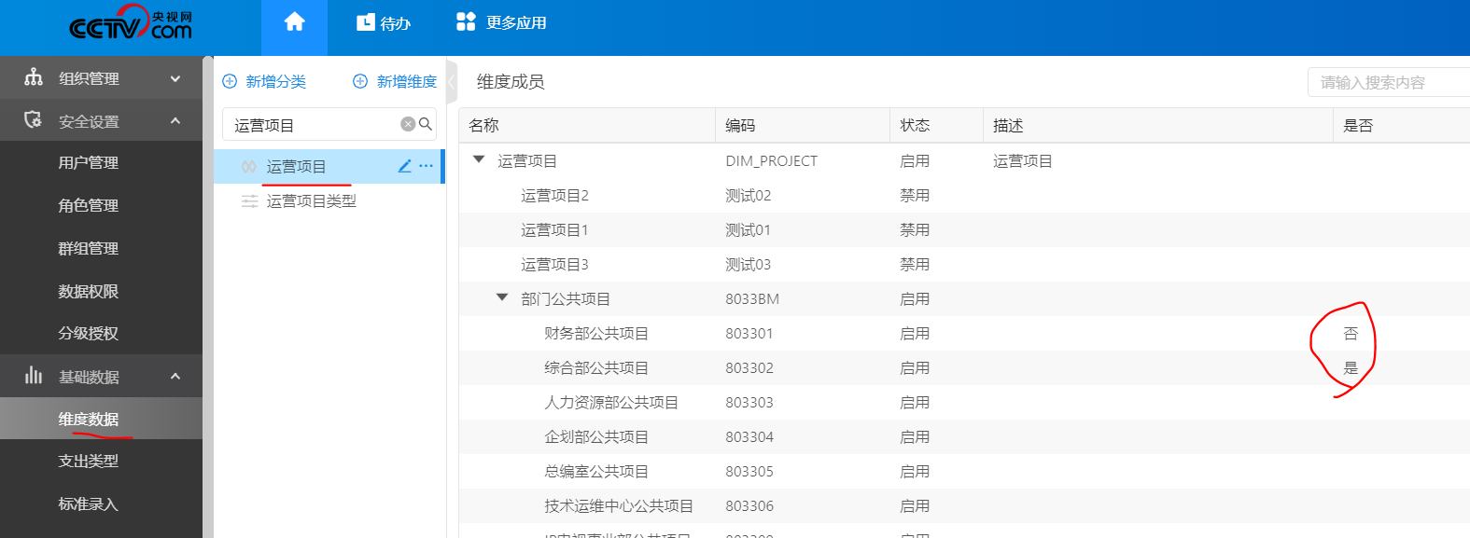
Task: Select the 运营项目1 row name
Action: pos(554,229)
